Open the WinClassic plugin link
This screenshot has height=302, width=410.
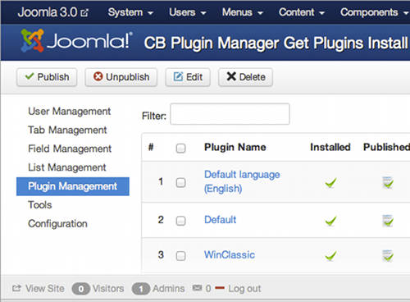[230, 254]
